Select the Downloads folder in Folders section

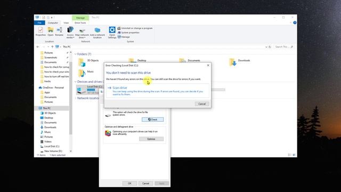[240, 62]
